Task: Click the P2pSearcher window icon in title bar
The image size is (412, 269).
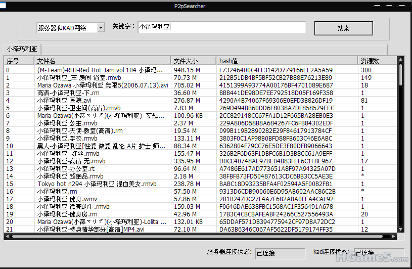Action: click(4, 6)
